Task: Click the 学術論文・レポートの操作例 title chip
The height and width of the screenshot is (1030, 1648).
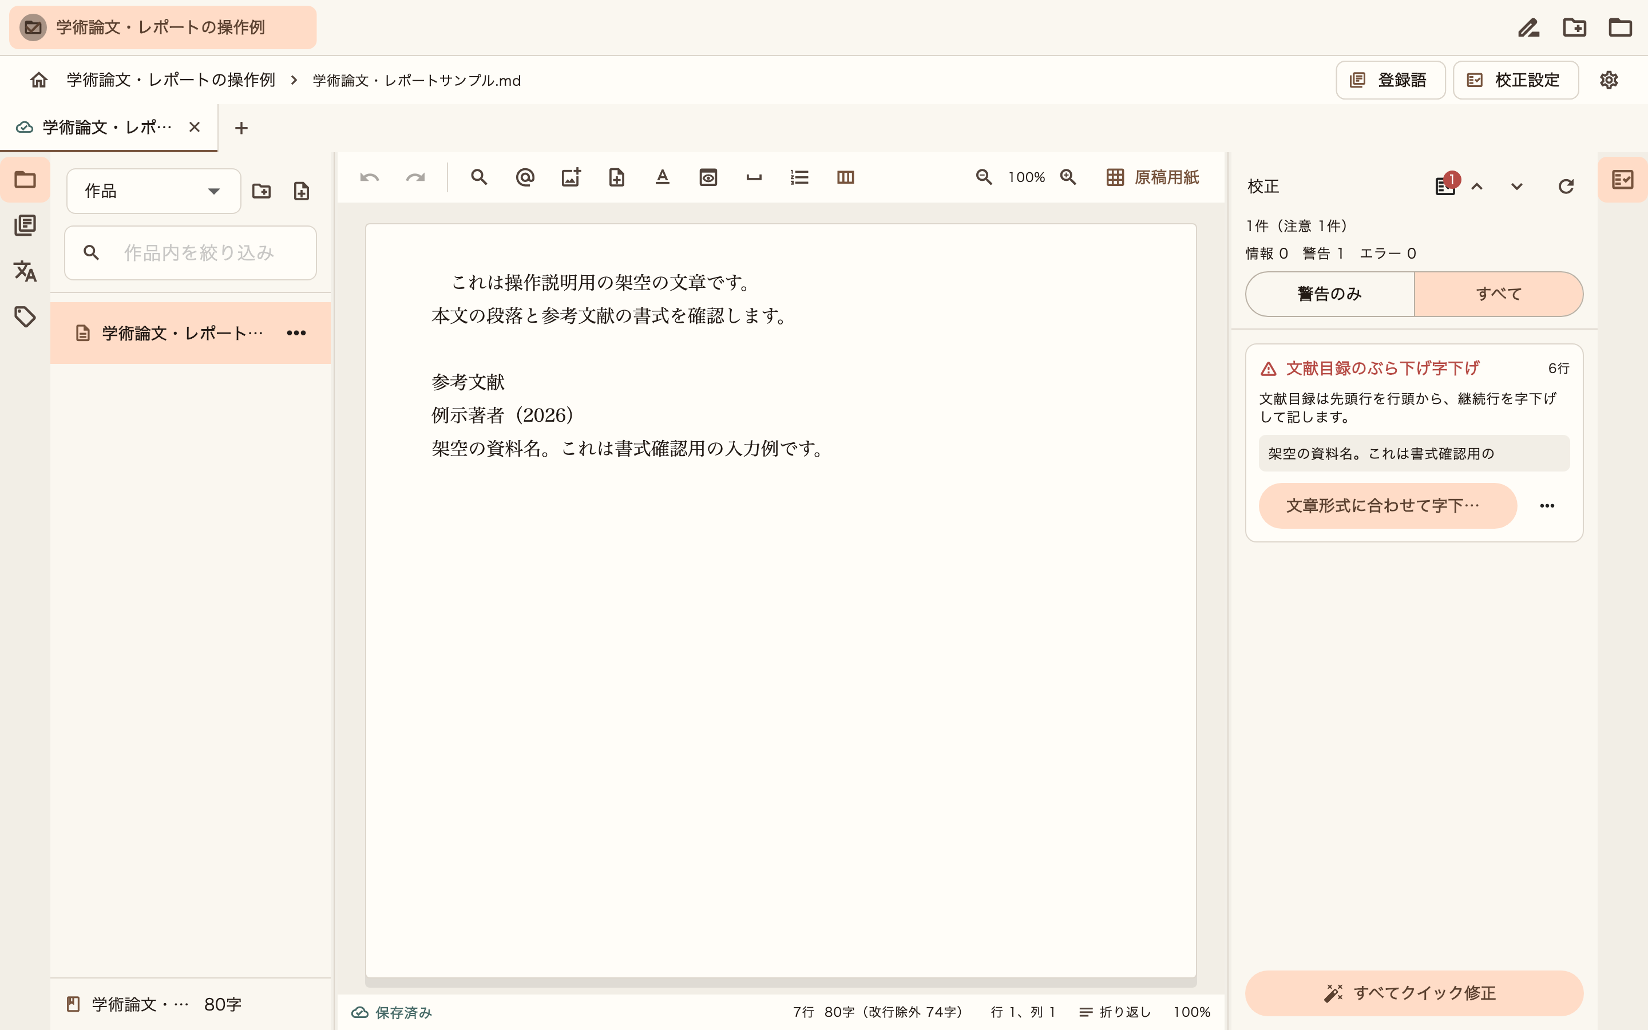Action: pos(163,27)
